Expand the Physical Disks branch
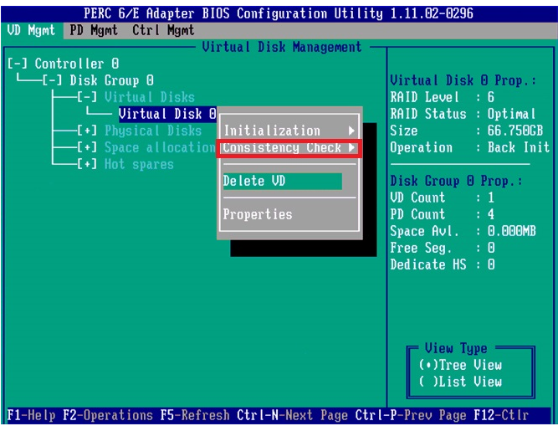 (87, 131)
